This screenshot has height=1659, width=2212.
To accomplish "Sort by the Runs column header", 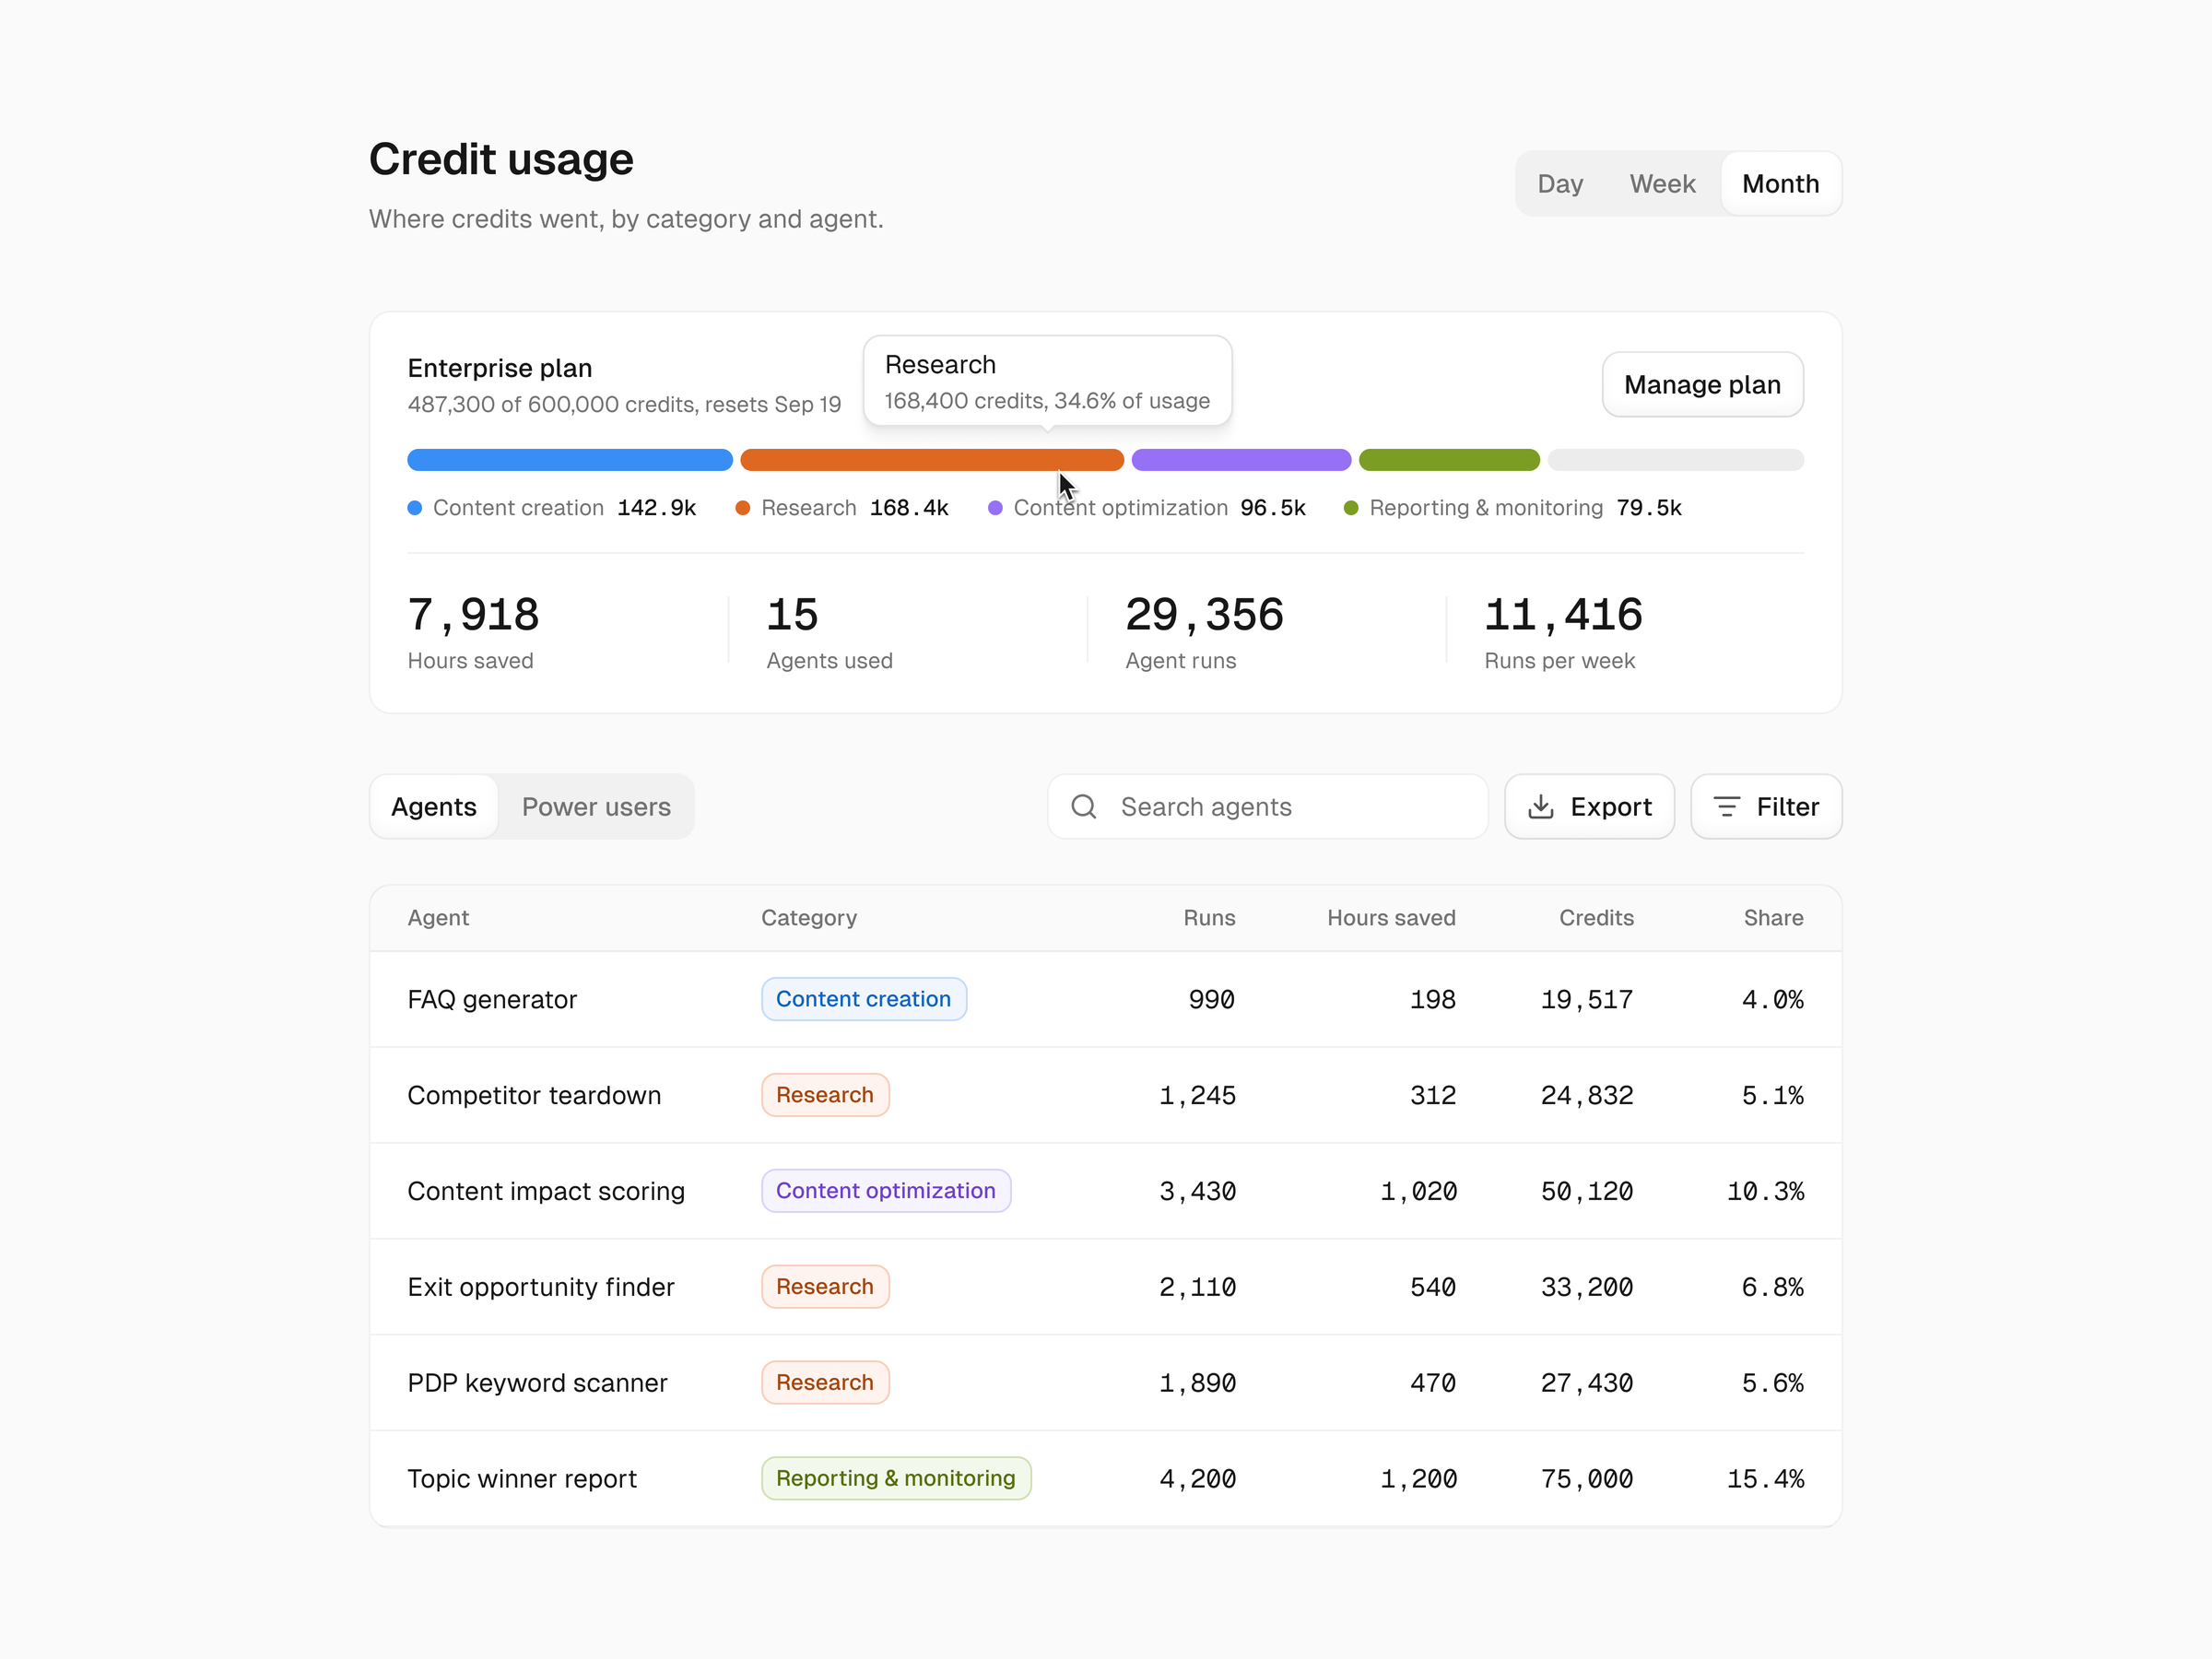I will coord(1209,917).
